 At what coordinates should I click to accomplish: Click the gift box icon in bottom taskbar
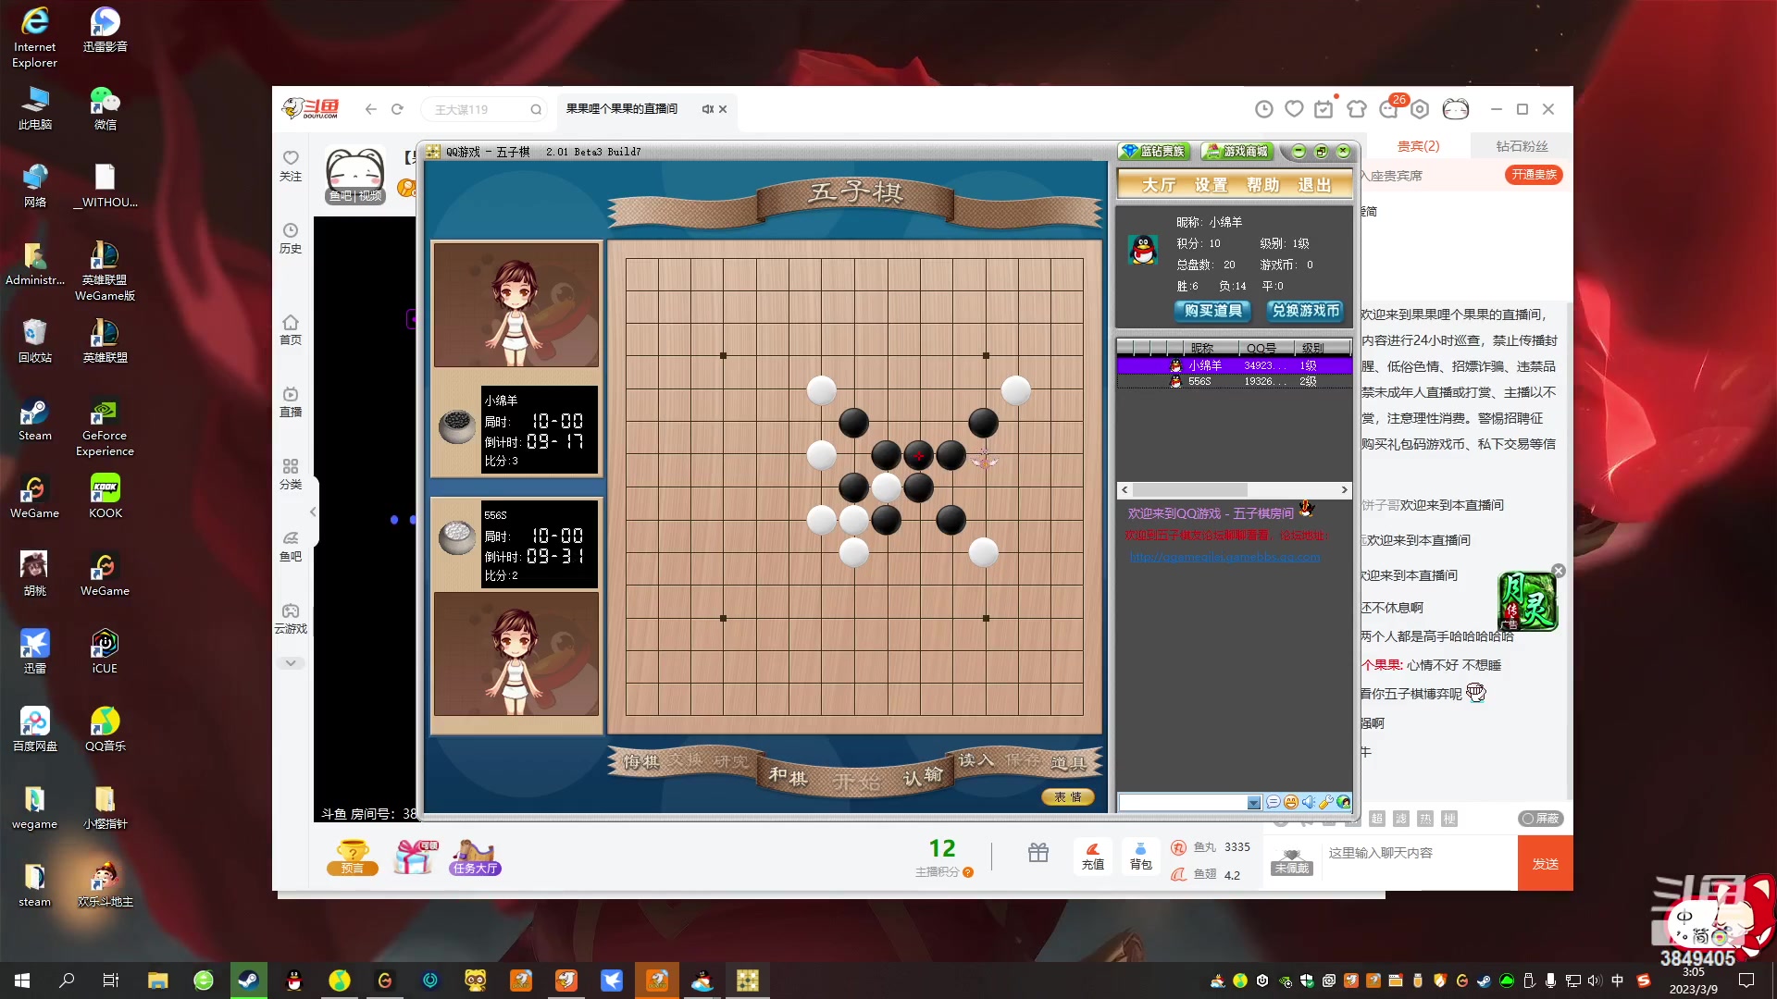click(x=1037, y=854)
